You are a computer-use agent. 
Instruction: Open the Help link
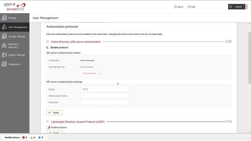[191, 7]
